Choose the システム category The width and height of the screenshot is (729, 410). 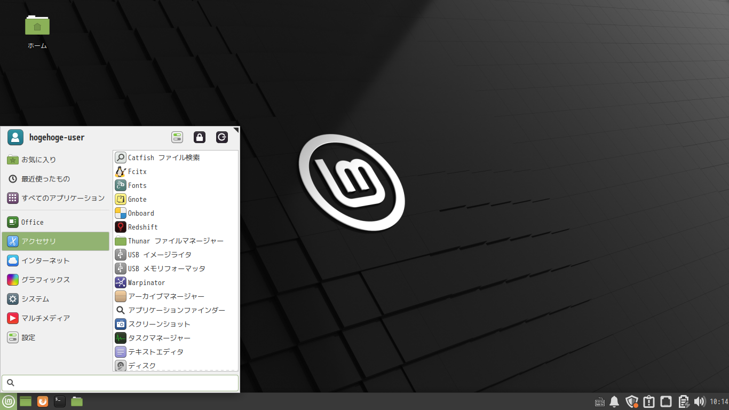click(x=56, y=299)
